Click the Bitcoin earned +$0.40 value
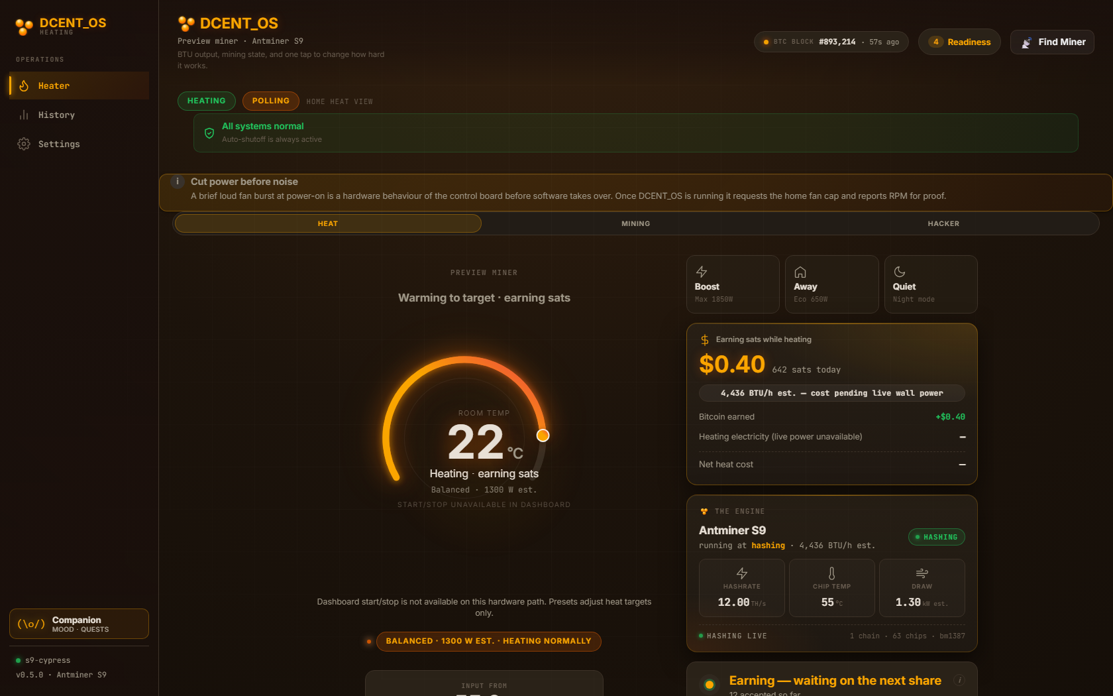Screen dimensions: 1113x696 click(x=950, y=417)
